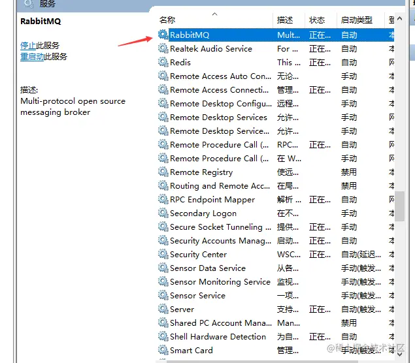Click the gear icon beside Sensor Service

tap(163, 295)
